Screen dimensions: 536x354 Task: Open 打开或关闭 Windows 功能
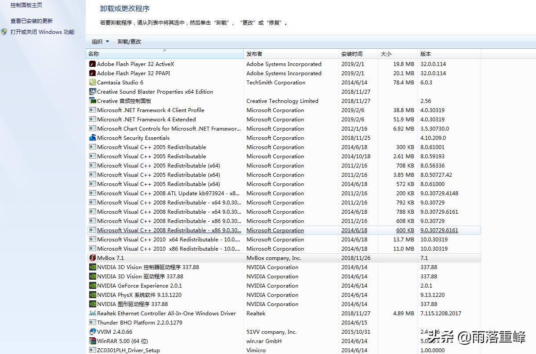pos(42,32)
